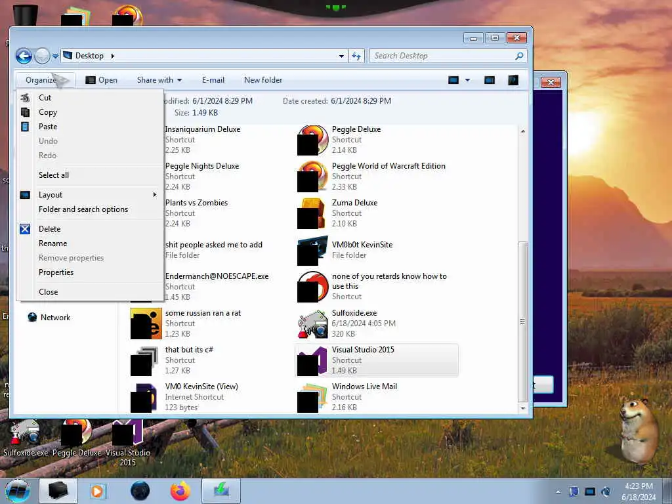Click Open in the Explorer toolbar
Image resolution: width=672 pixels, height=504 pixels.
(102, 80)
